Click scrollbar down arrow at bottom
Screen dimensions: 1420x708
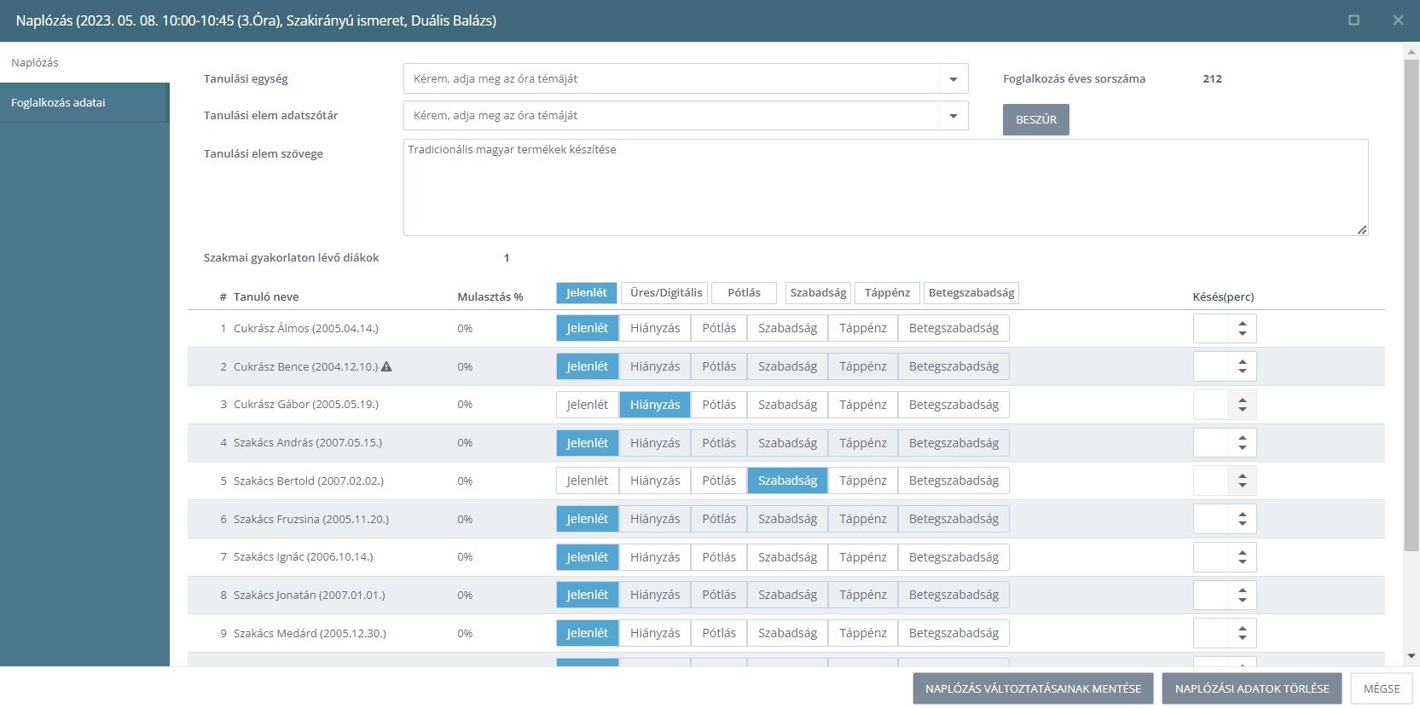[1411, 656]
